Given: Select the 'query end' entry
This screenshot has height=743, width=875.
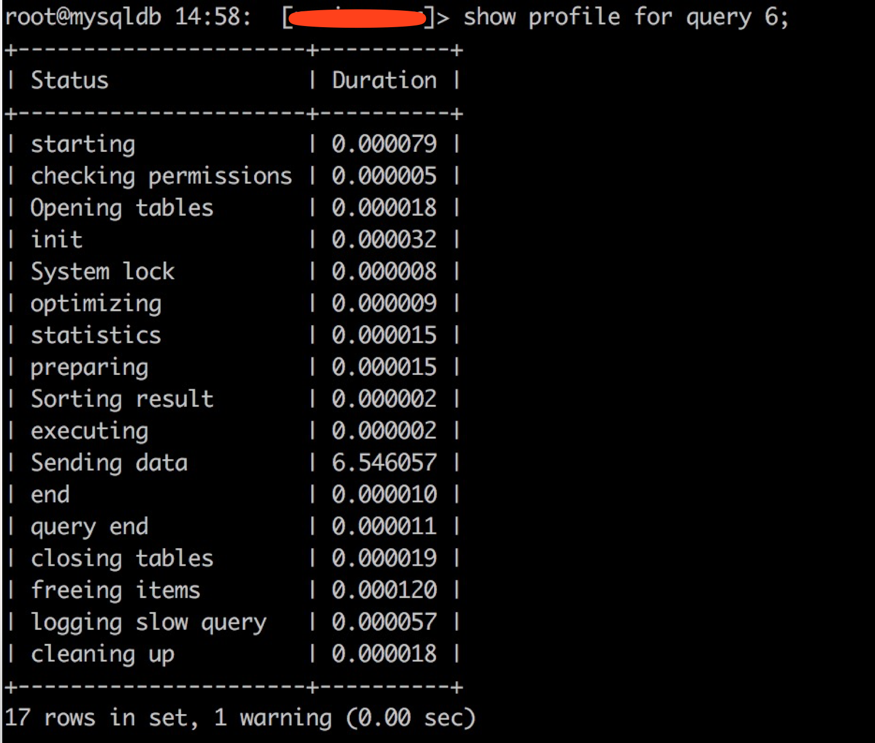Looking at the screenshot, I should (x=89, y=526).
